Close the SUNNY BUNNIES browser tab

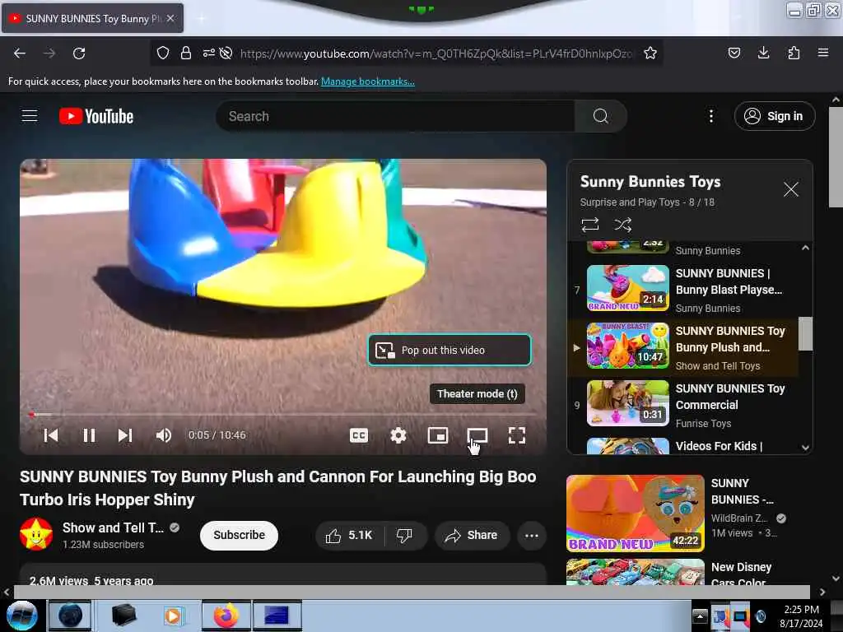170,18
